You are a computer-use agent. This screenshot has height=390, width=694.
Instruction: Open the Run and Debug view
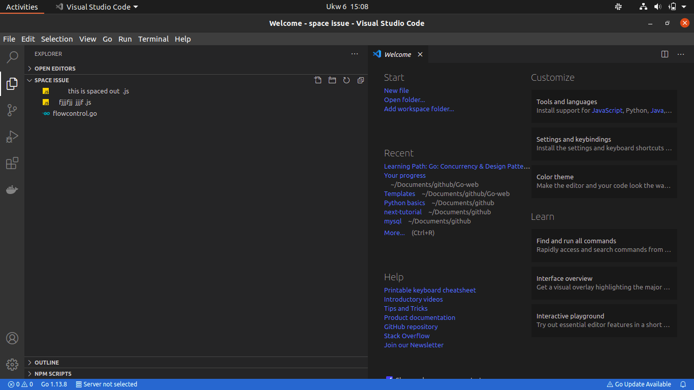point(12,137)
